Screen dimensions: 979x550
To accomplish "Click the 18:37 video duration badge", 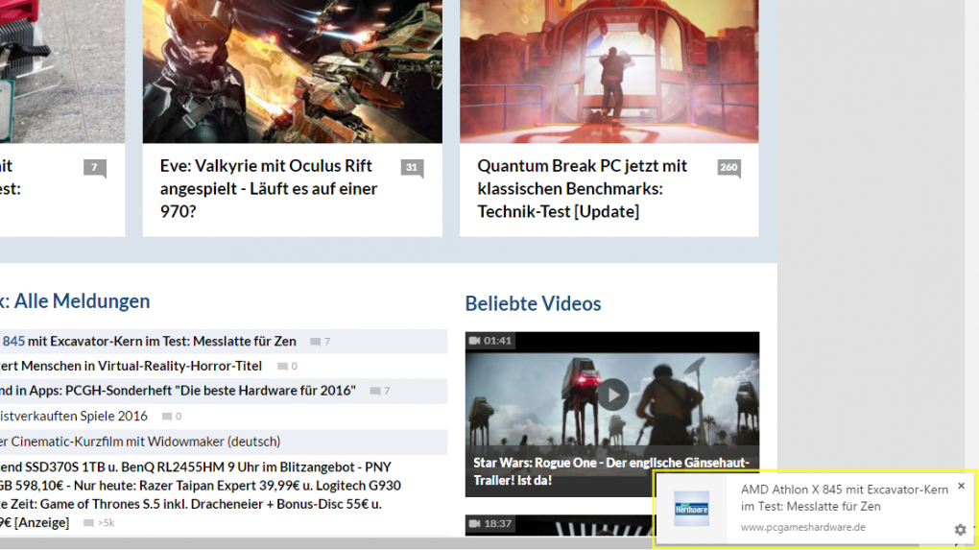I will tap(490, 524).
